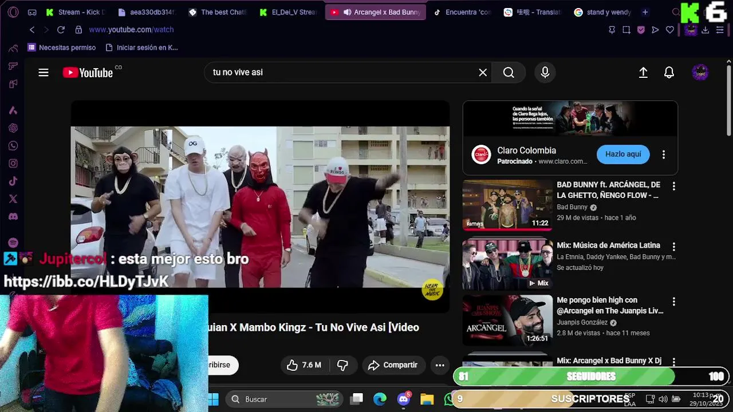Open Microsoft Edge from the taskbar
Viewport: 733px width, 412px height.
[x=380, y=399]
